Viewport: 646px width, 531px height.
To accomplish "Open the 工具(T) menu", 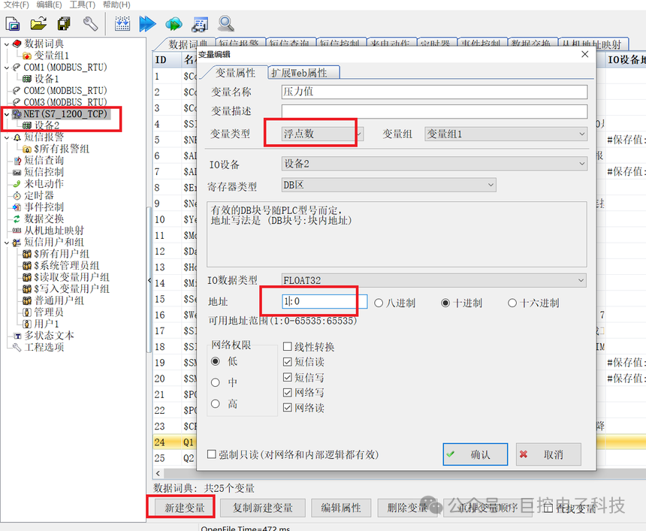I will pos(82,5).
